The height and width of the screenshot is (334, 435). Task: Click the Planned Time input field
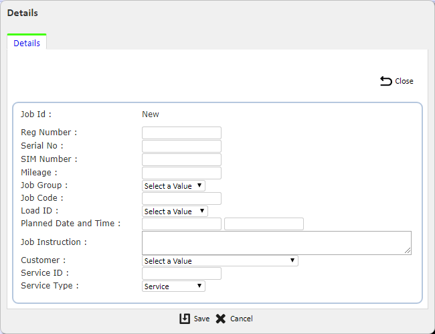point(264,224)
